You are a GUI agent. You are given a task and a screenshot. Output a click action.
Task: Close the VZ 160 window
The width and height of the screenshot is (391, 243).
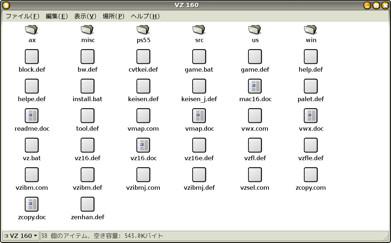[x=385, y=5]
